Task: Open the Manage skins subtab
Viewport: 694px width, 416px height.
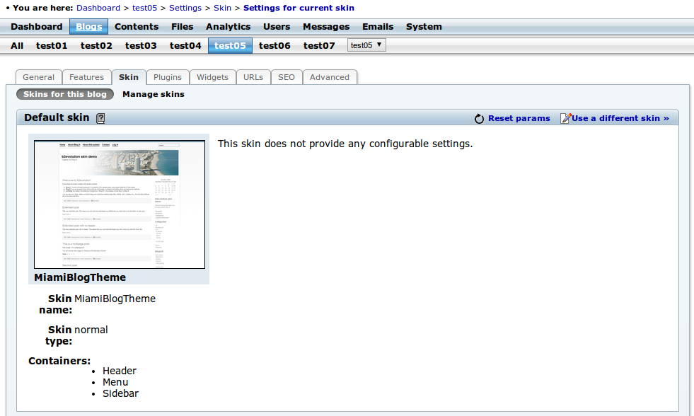Action: pyautogui.click(x=154, y=94)
